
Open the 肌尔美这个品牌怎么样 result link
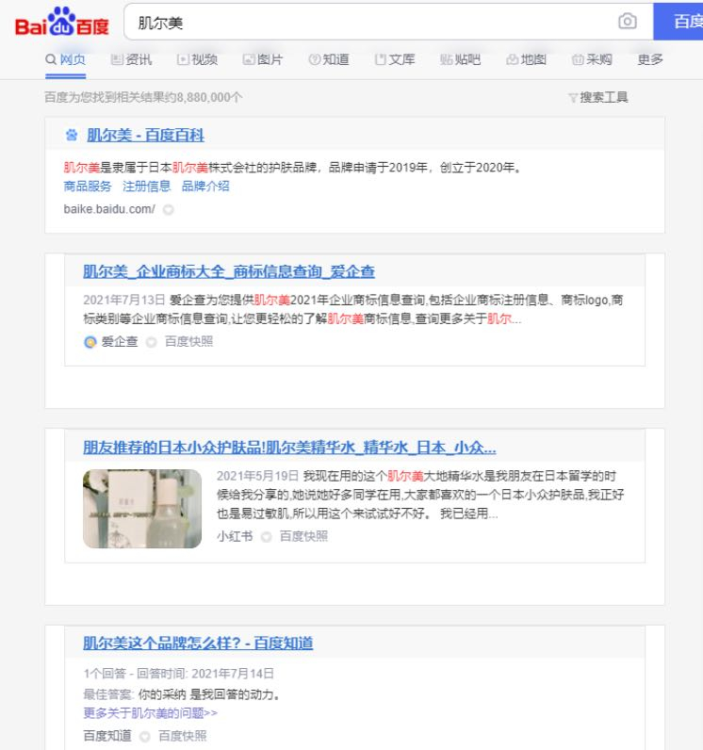click(198, 644)
